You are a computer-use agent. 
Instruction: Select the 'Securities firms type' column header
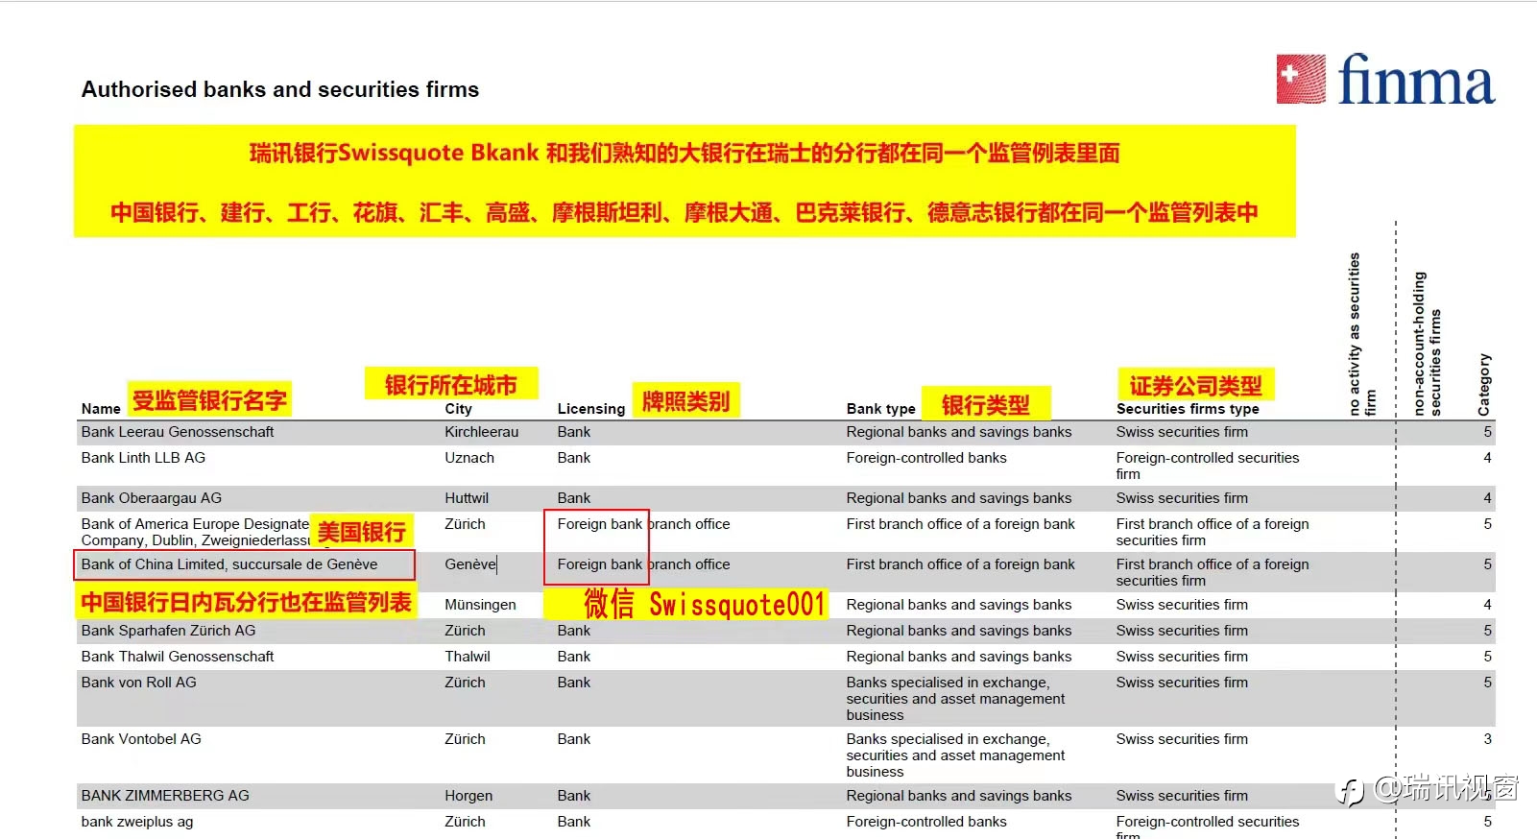[1188, 409]
